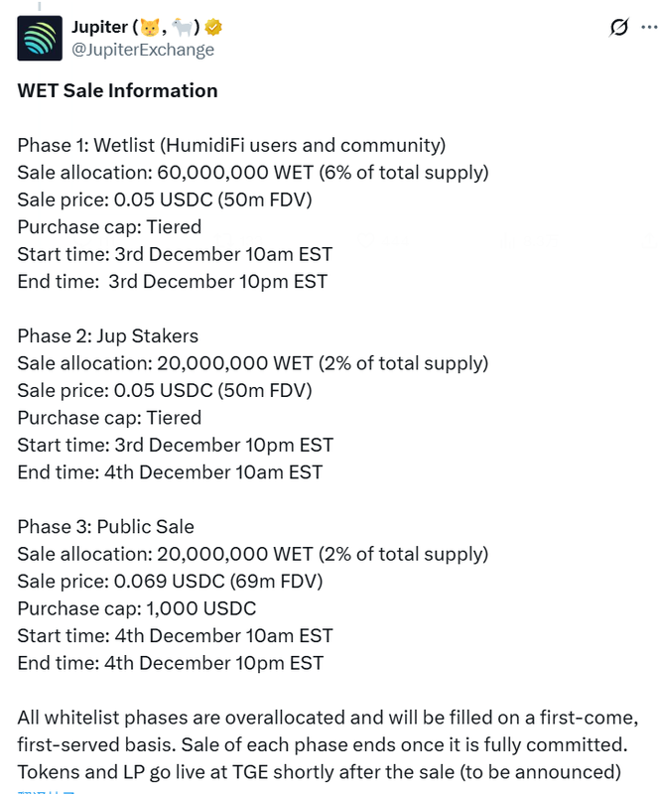The width and height of the screenshot is (658, 794).
Task: Click the 'Tokens and LP go live' line
Action: pyautogui.click(x=319, y=771)
